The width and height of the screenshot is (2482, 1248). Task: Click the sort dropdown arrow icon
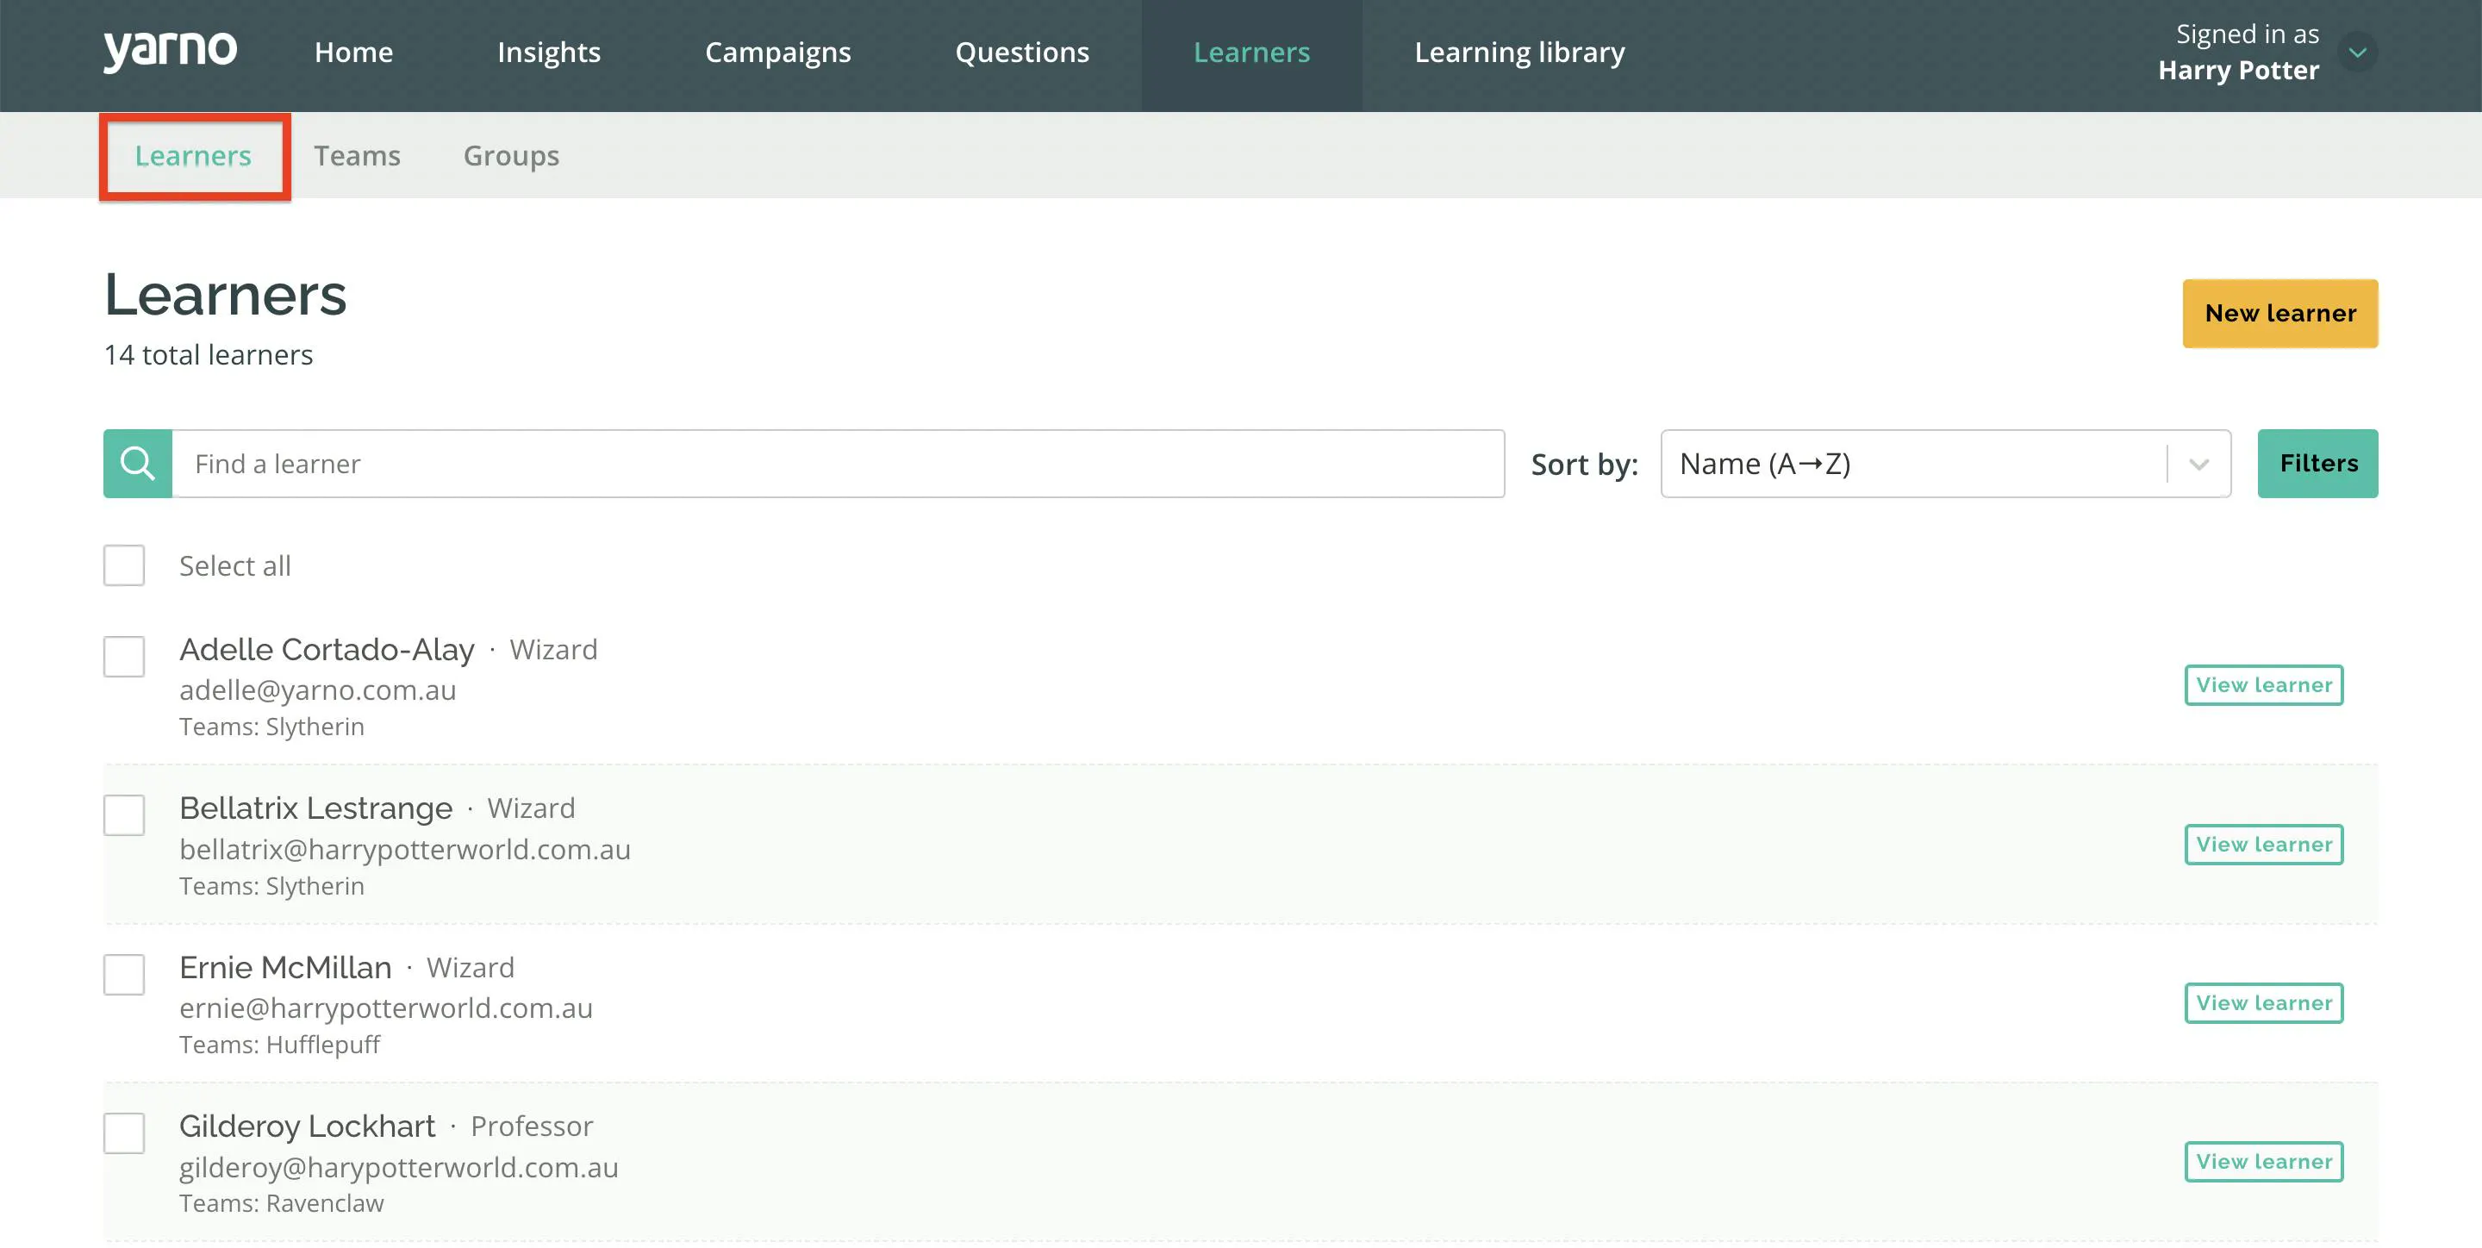coord(2198,465)
